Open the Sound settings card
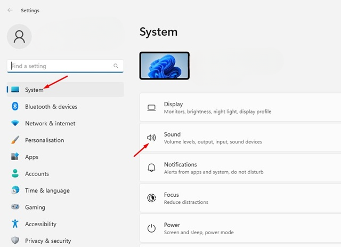 [240, 138]
